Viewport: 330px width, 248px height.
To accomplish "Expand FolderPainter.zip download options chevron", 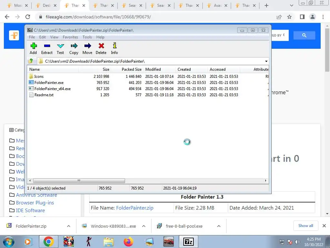I will [x=69, y=226].
